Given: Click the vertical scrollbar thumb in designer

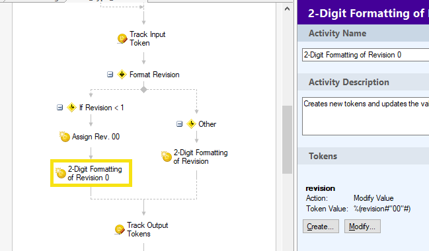Looking at the screenshot, I should [x=287, y=139].
